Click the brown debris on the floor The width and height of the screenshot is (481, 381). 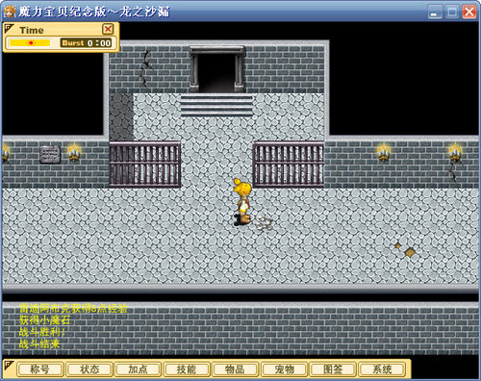[x=406, y=250]
